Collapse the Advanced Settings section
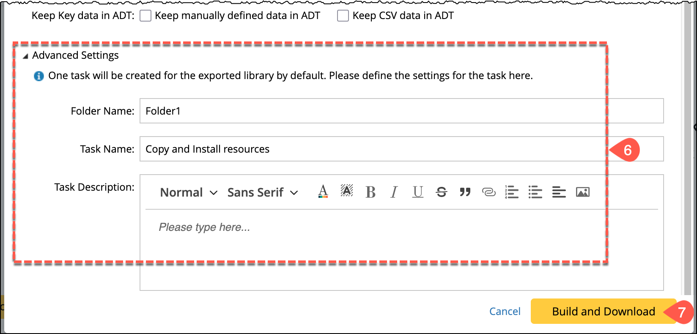This screenshot has height=334, width=697. (x=25, y=56)
